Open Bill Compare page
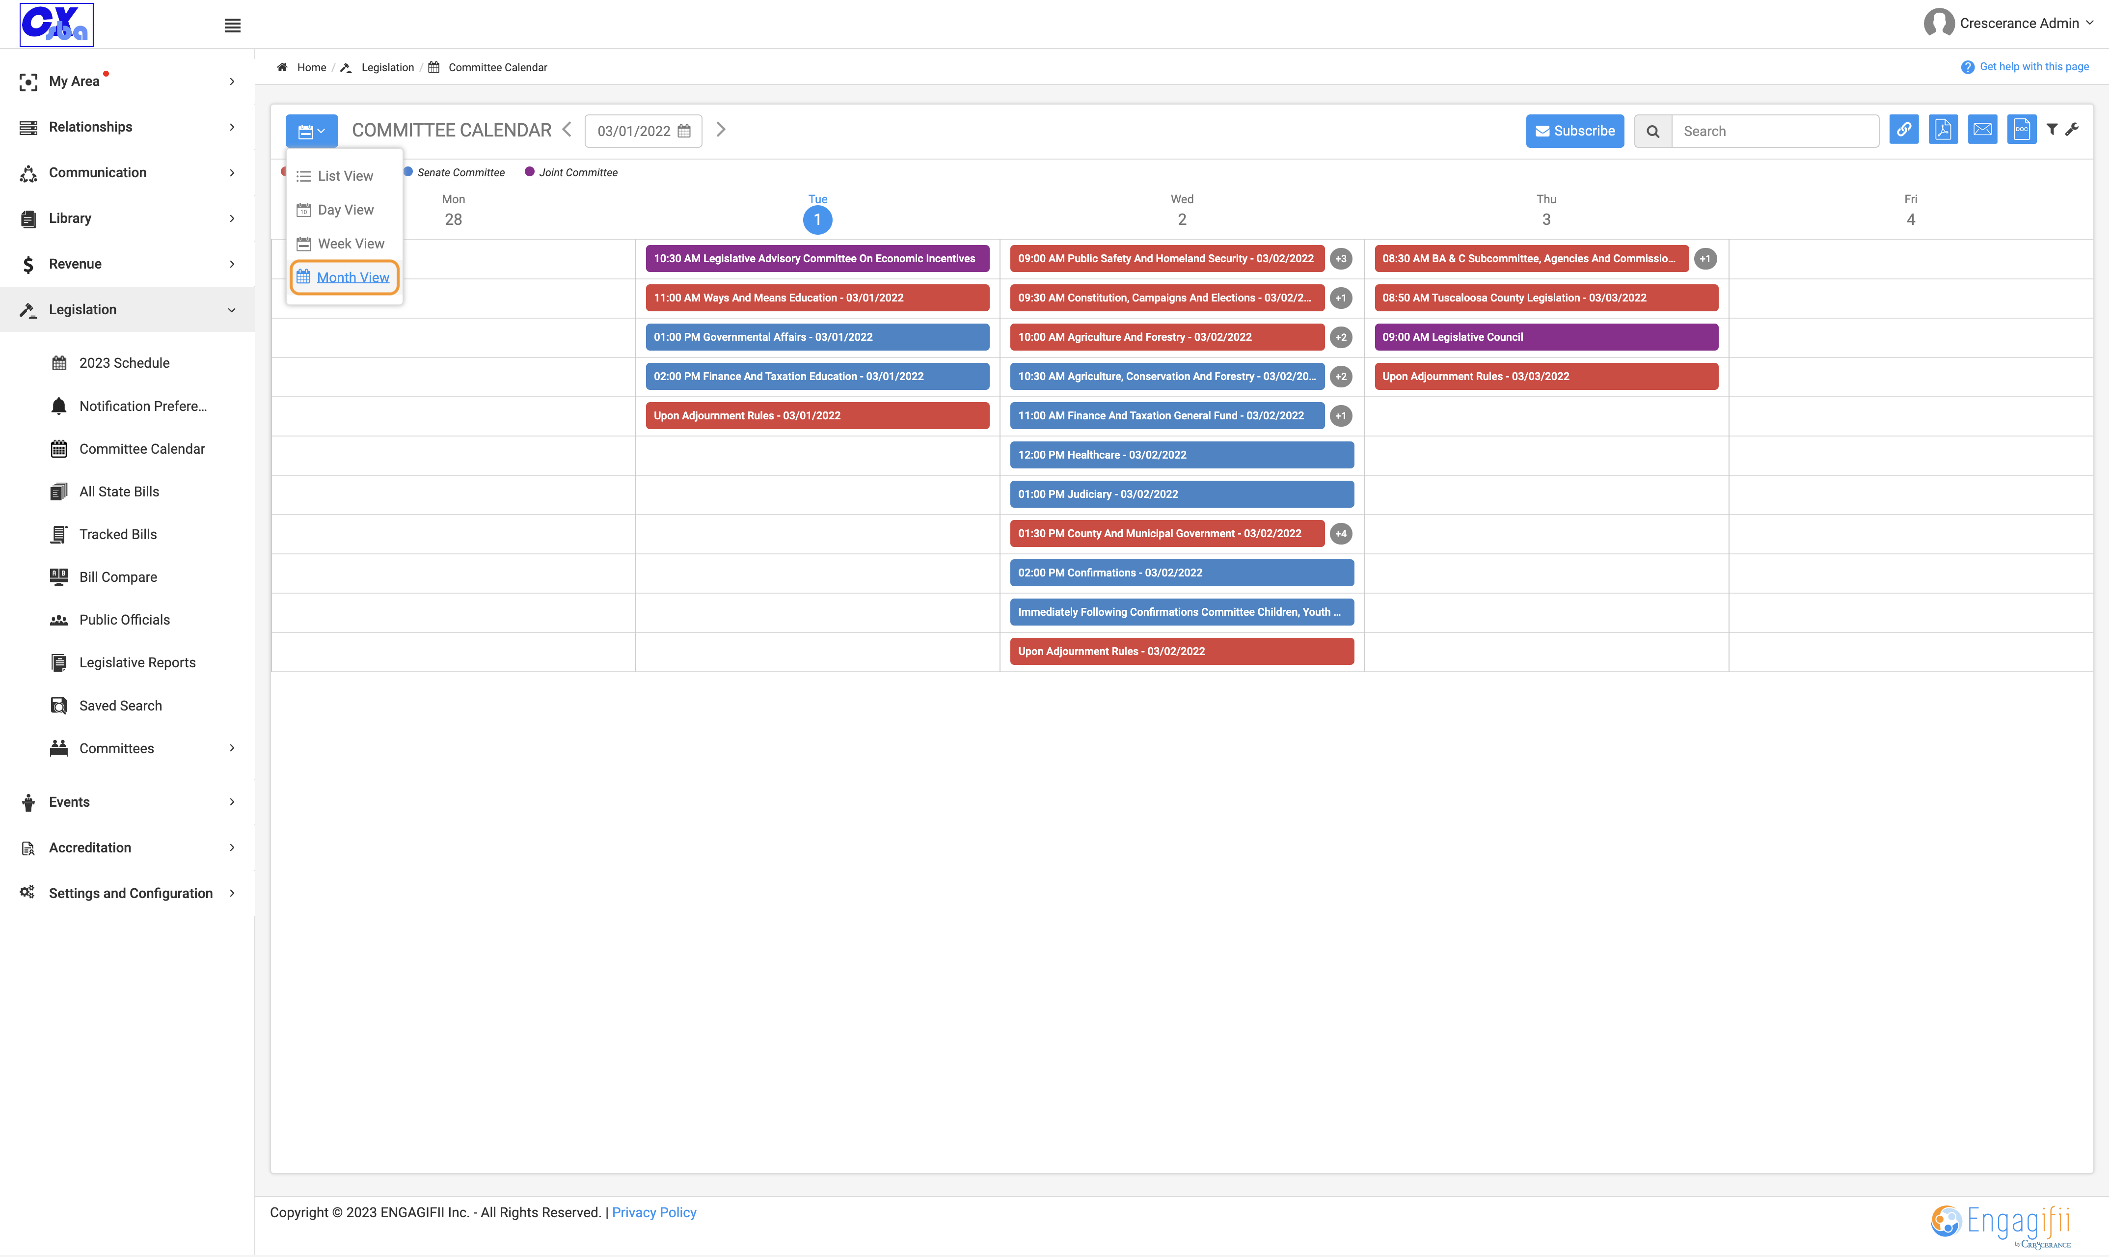Screen dimensions: 2109x1257 point(103,577)
